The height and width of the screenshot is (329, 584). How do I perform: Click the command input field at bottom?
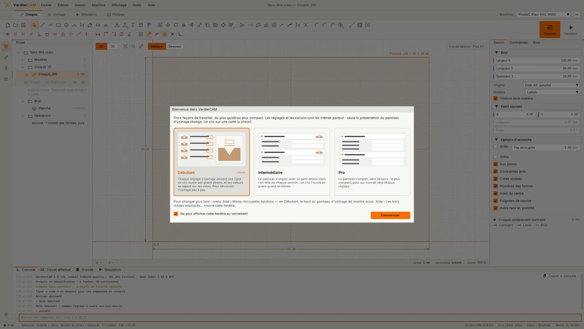(300, 318)
